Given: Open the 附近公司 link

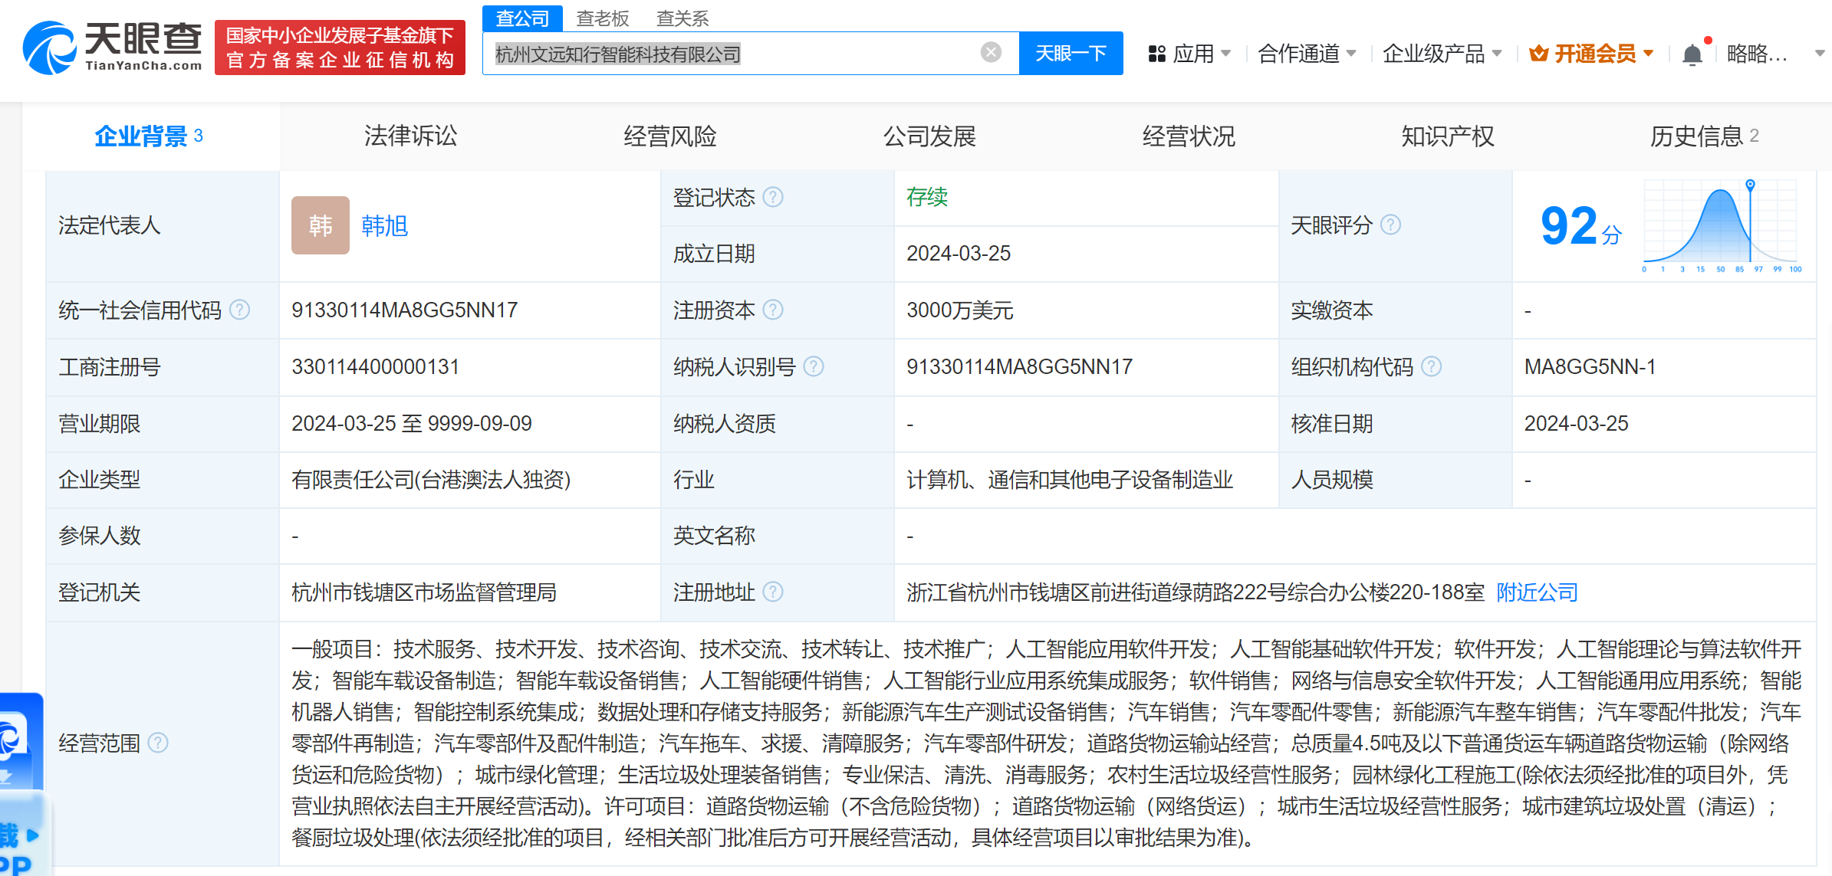Looking at the screenshot, I should [x=1537, y=592].
